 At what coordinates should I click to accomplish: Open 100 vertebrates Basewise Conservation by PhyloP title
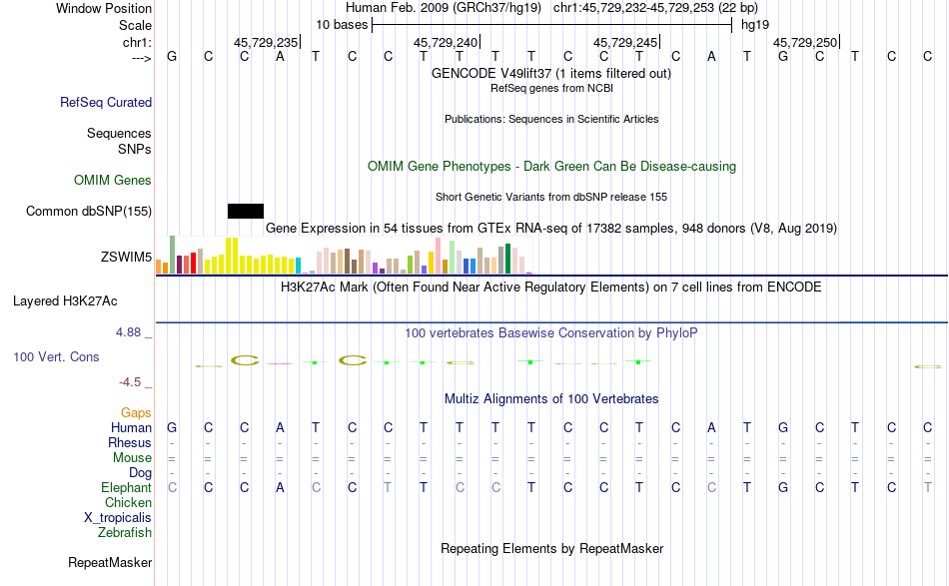click(x=551, y=332)
